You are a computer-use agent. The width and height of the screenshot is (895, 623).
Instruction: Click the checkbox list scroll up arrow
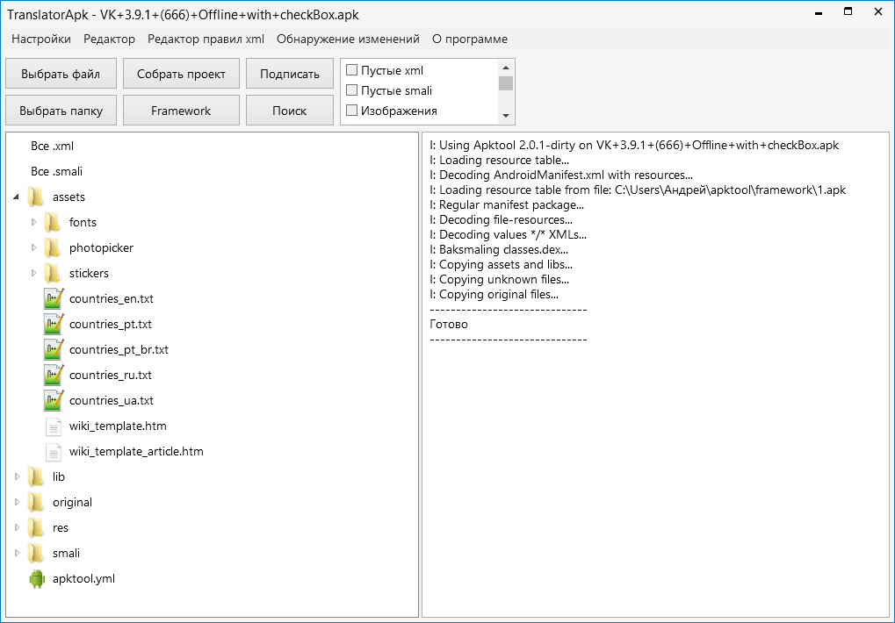coord(506,68)
